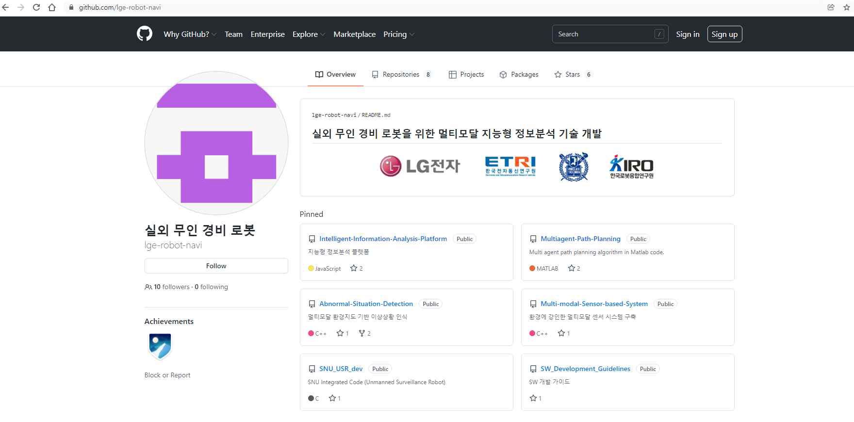This screenshot has width=854, height=422.
Task: Click the dark C language dot on SNU_USR_dev
Action: point(311,398)
